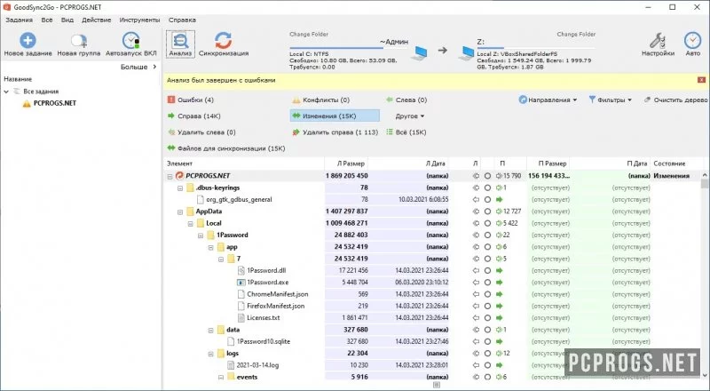Image resolution: width=710 pixels, height=391 pixels.
Task: Open the Инструменты menu
Action: coord(139,20)
